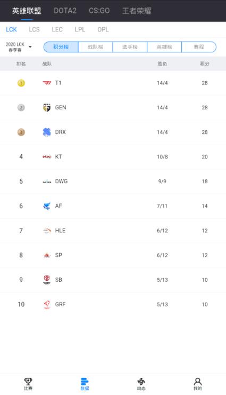The width and height of the screenshot is (226, 395).
Task: Select the 数据 data icon
Action: (x=85, y=381)
